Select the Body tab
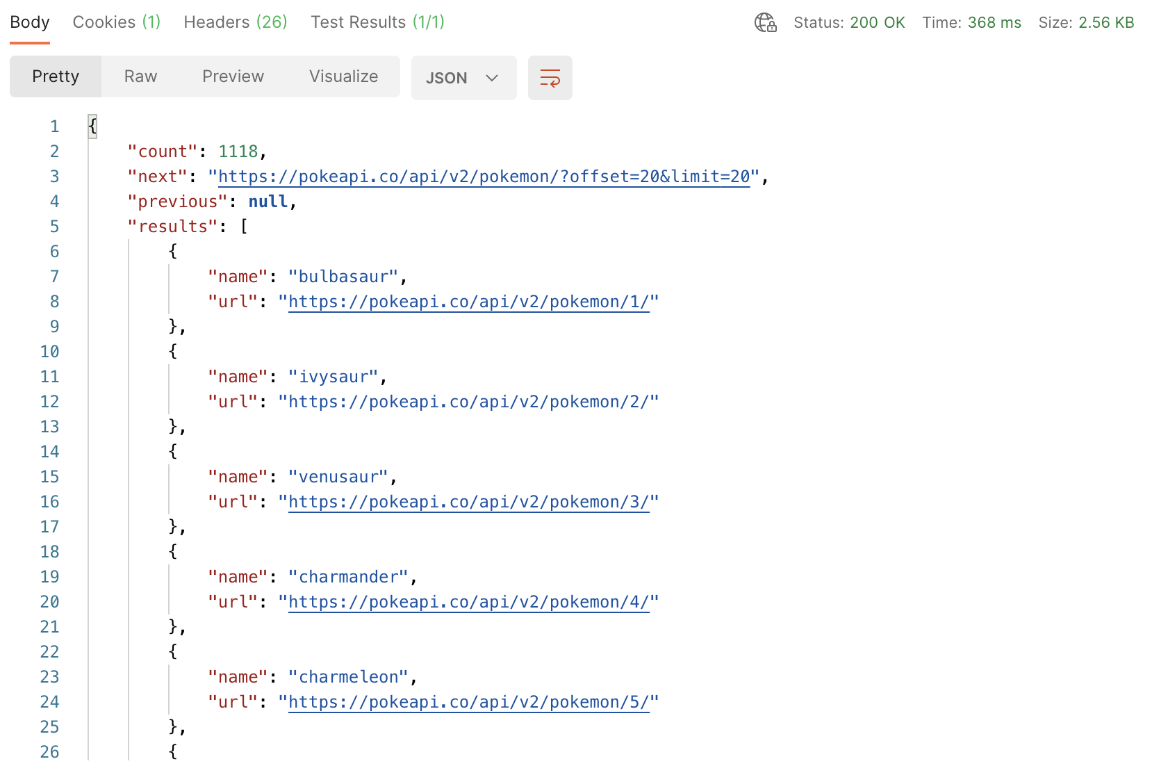This screenshot has width=1152, height=766. [30, 22]
